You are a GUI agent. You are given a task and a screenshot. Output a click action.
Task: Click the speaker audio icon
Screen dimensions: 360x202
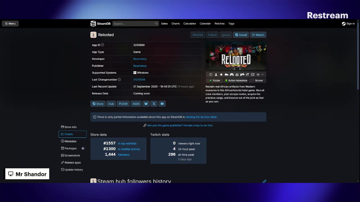coord(258,75)
